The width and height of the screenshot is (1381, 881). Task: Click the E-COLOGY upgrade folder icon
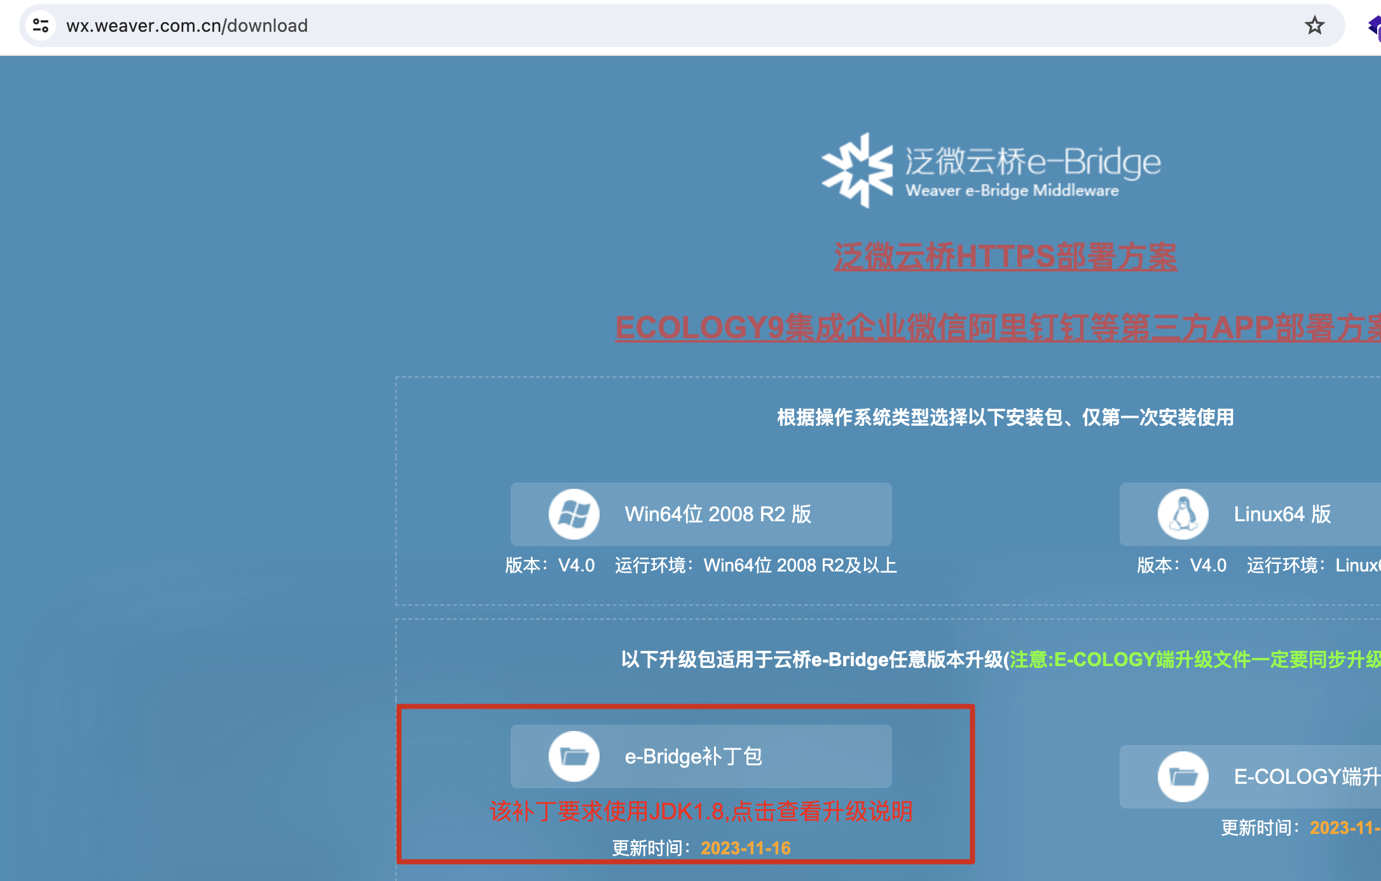1183,777
